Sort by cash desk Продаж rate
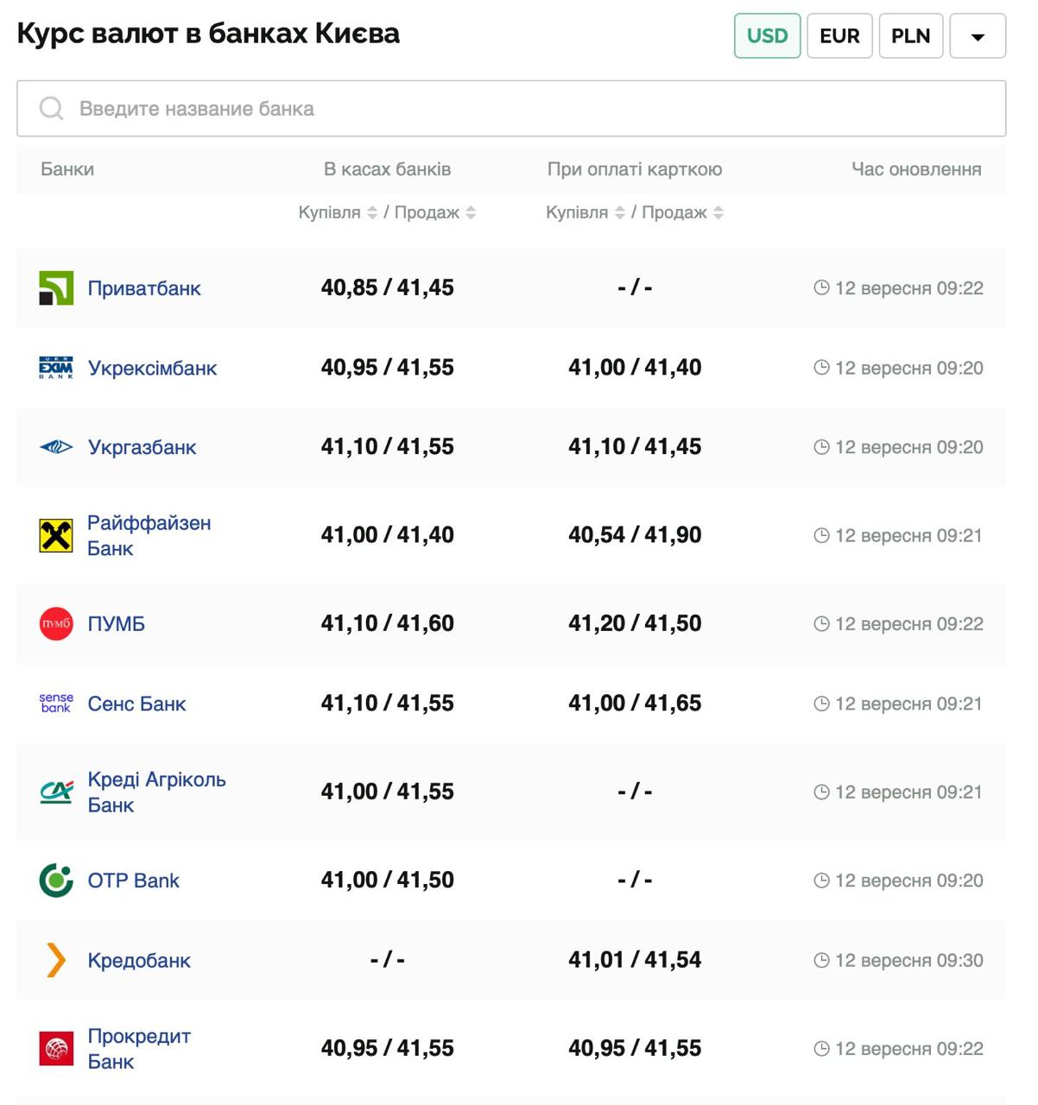This screenshot has width=1038, height=1105. point(471,212)
